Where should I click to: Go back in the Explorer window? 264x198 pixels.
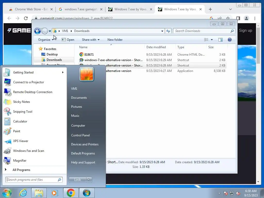tap(37, 31)
